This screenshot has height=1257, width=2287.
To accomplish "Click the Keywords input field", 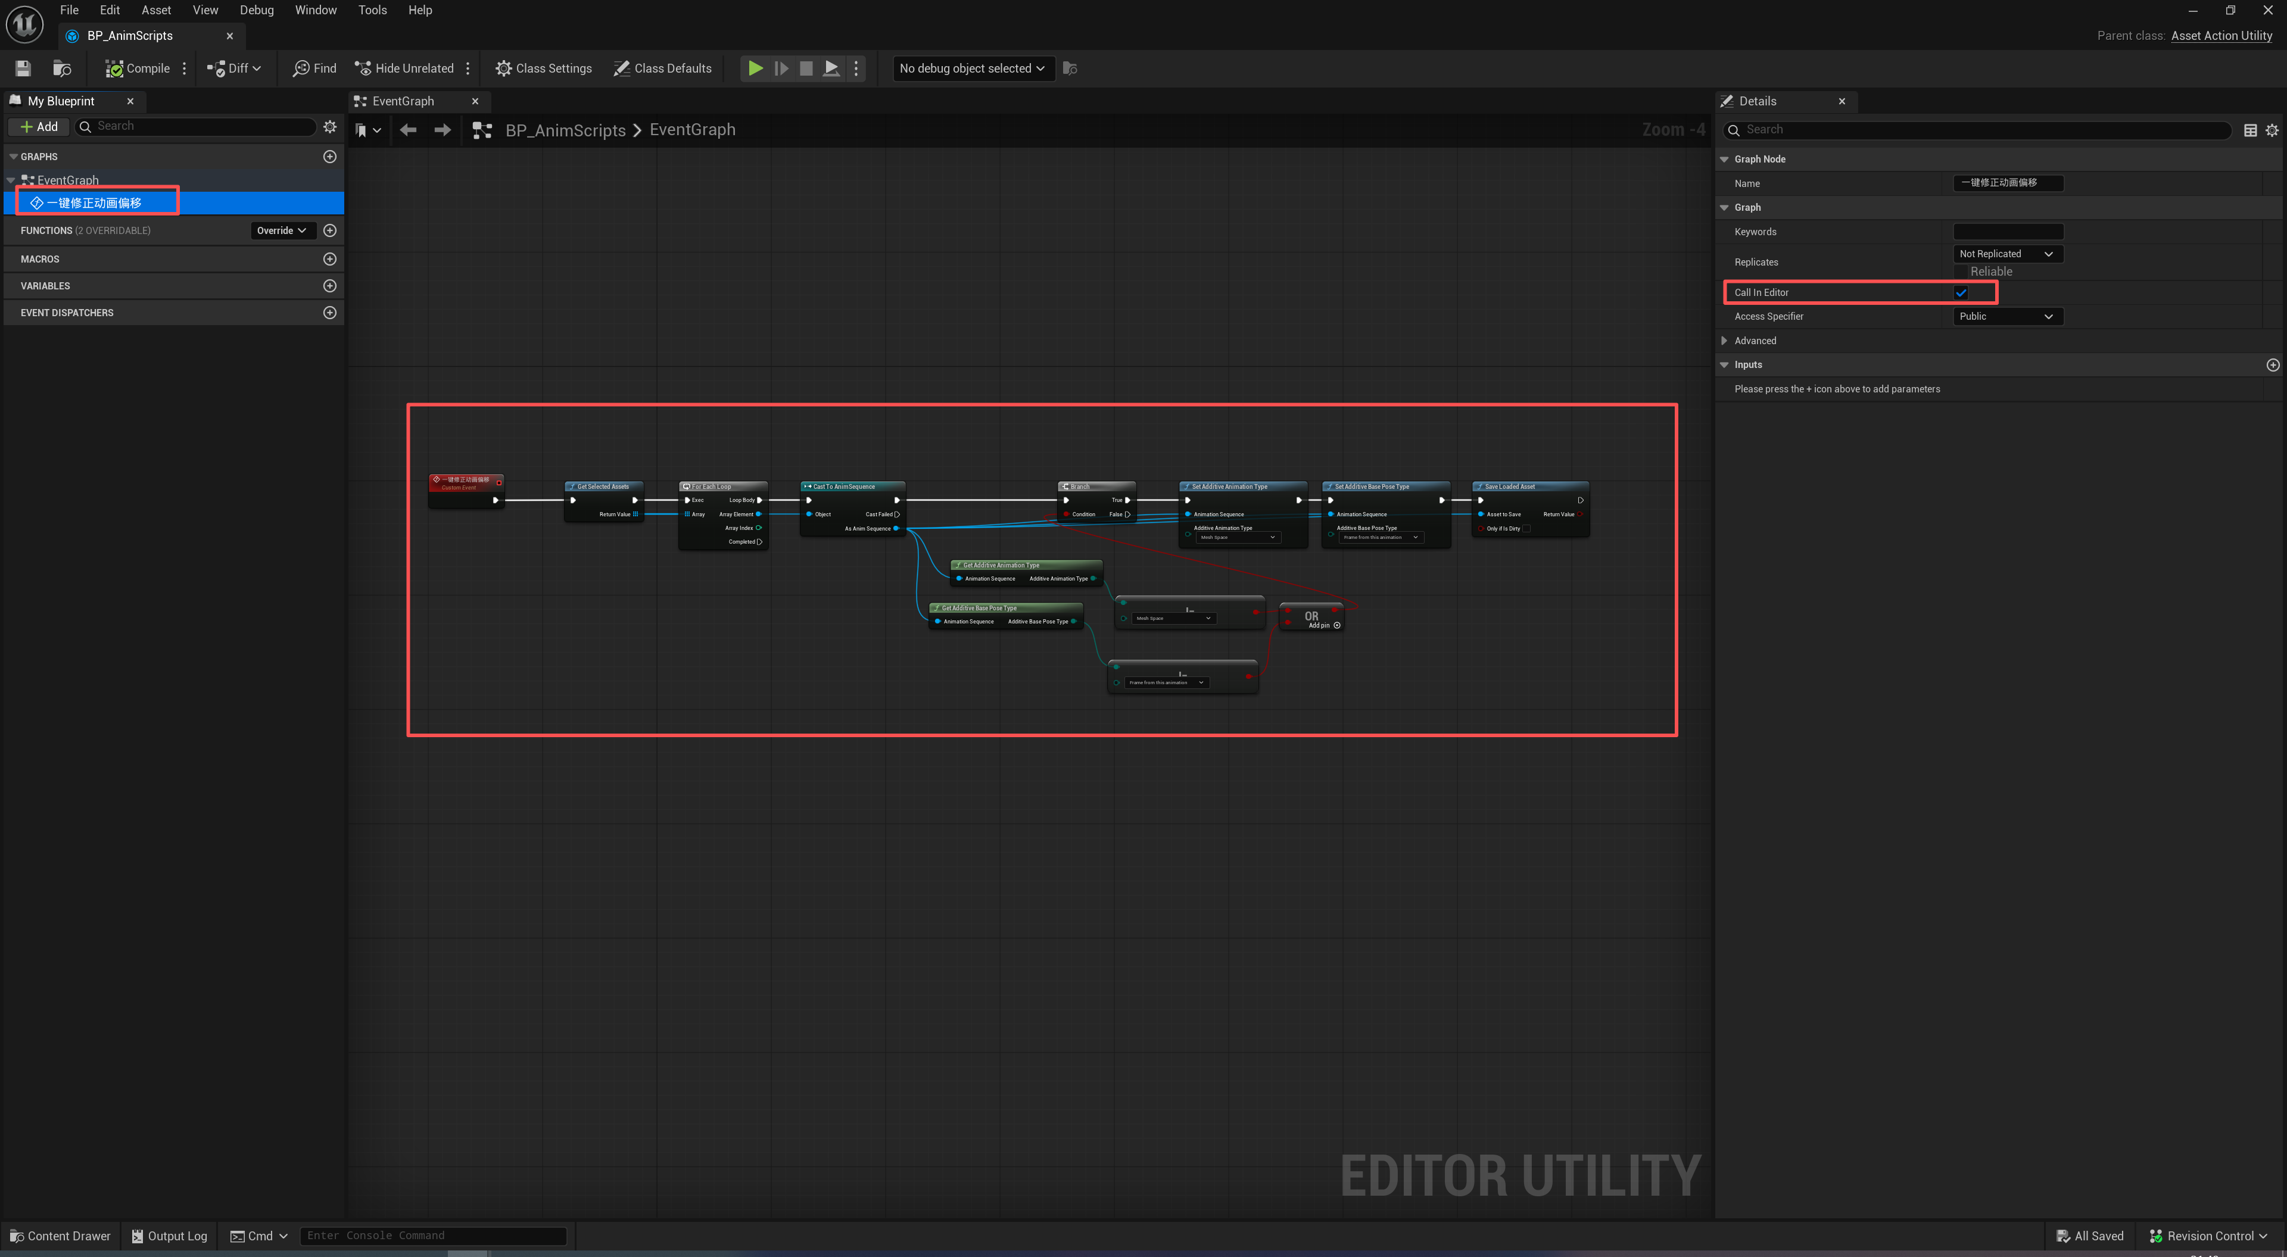I will (x=2007, y=232).
